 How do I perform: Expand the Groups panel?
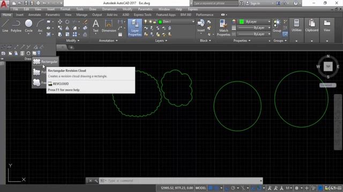pos(280,41)
